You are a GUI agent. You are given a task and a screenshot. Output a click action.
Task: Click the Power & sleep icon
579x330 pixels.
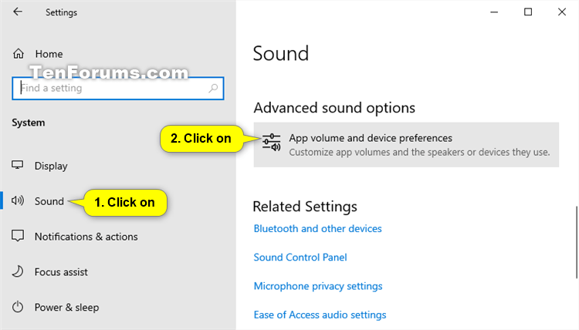[x=17, y=307]
